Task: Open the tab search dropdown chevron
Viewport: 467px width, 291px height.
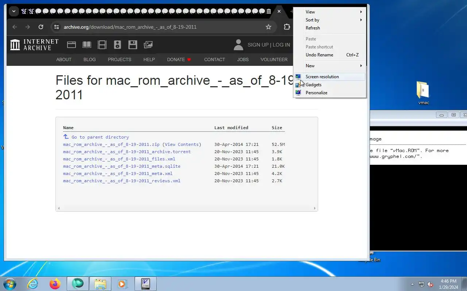Action: [13, 11]
